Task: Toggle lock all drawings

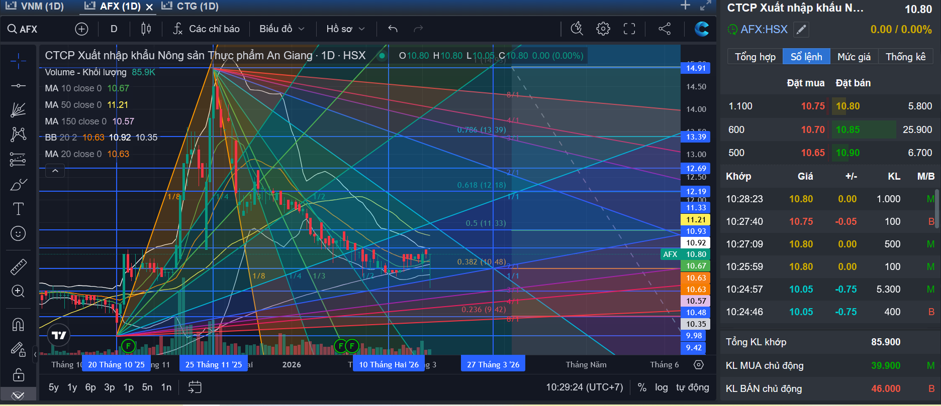Action: [x=18, y=374]
